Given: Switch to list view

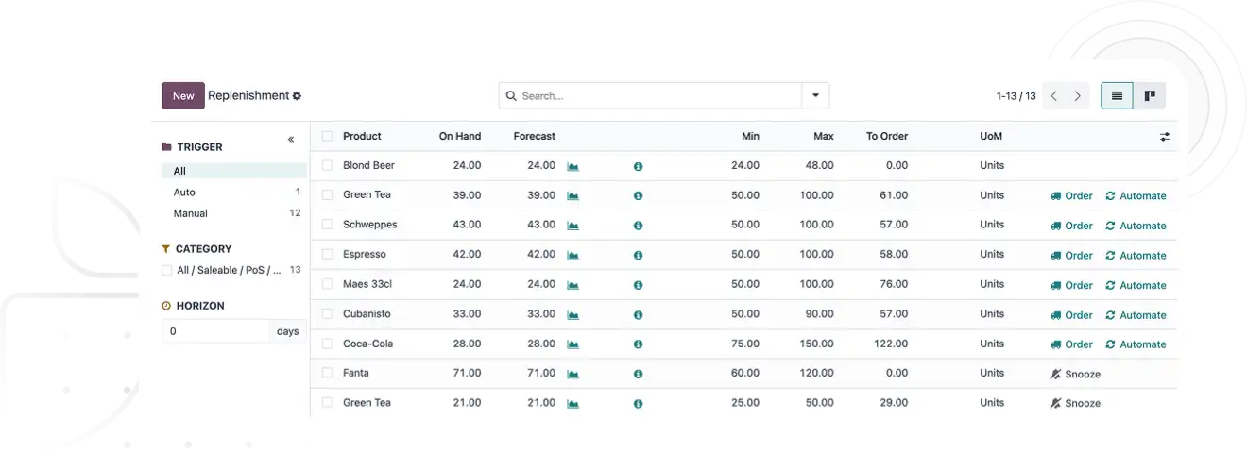Looking at the screenshot, I should (x=1117, y=95).
